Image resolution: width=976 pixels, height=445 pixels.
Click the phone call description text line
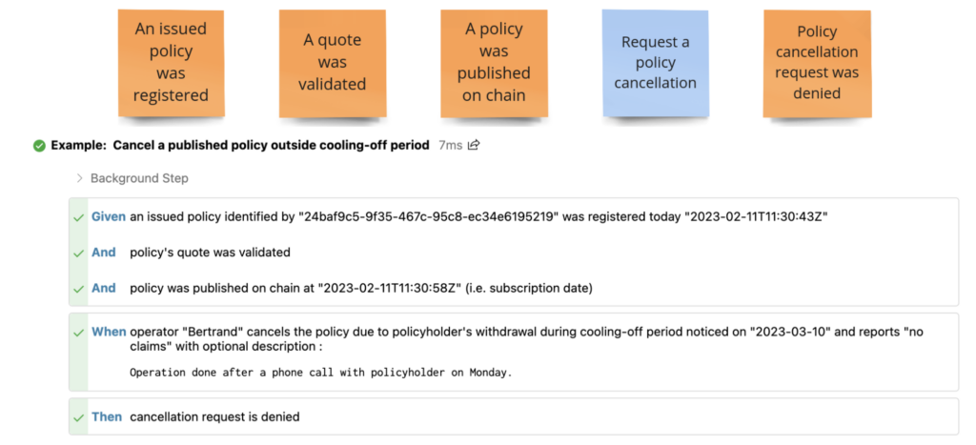coord(320,373)
